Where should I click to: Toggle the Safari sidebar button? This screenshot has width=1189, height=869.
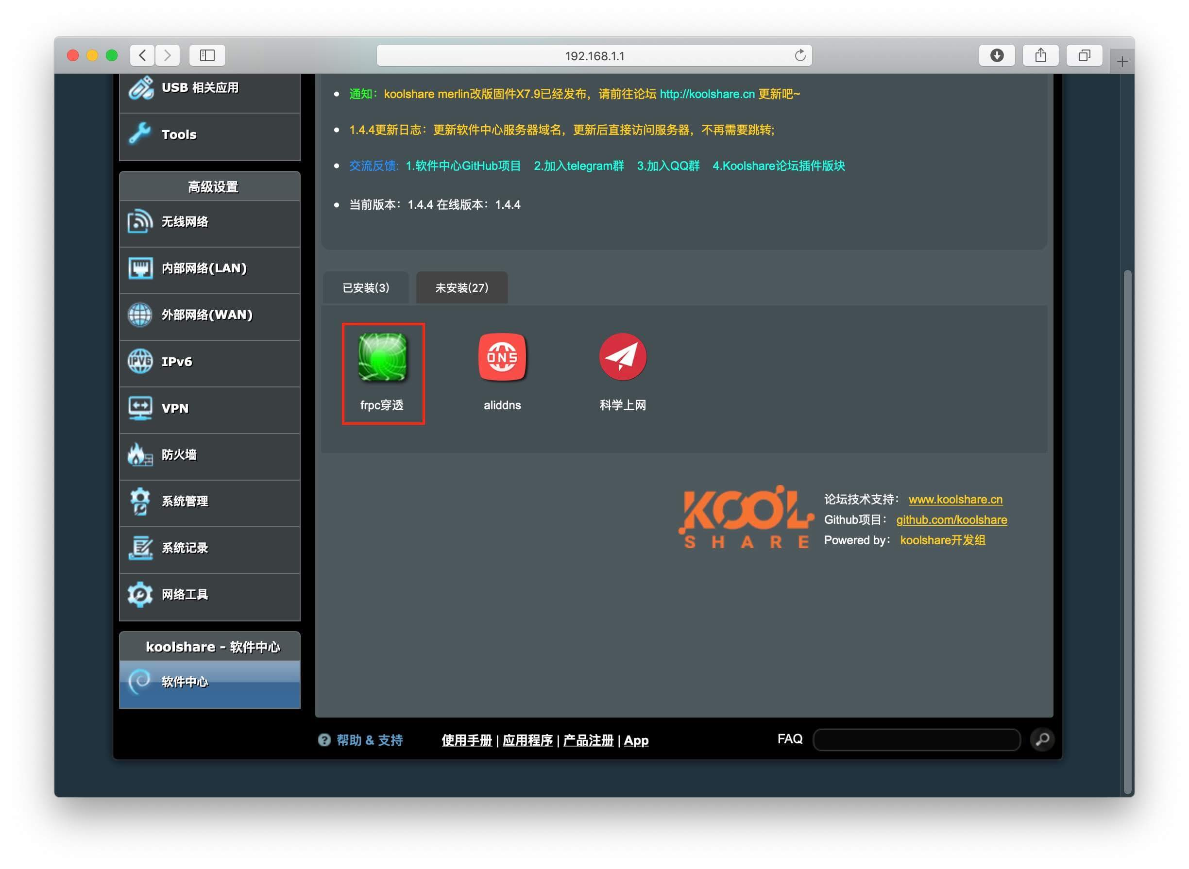click(207, 55)
